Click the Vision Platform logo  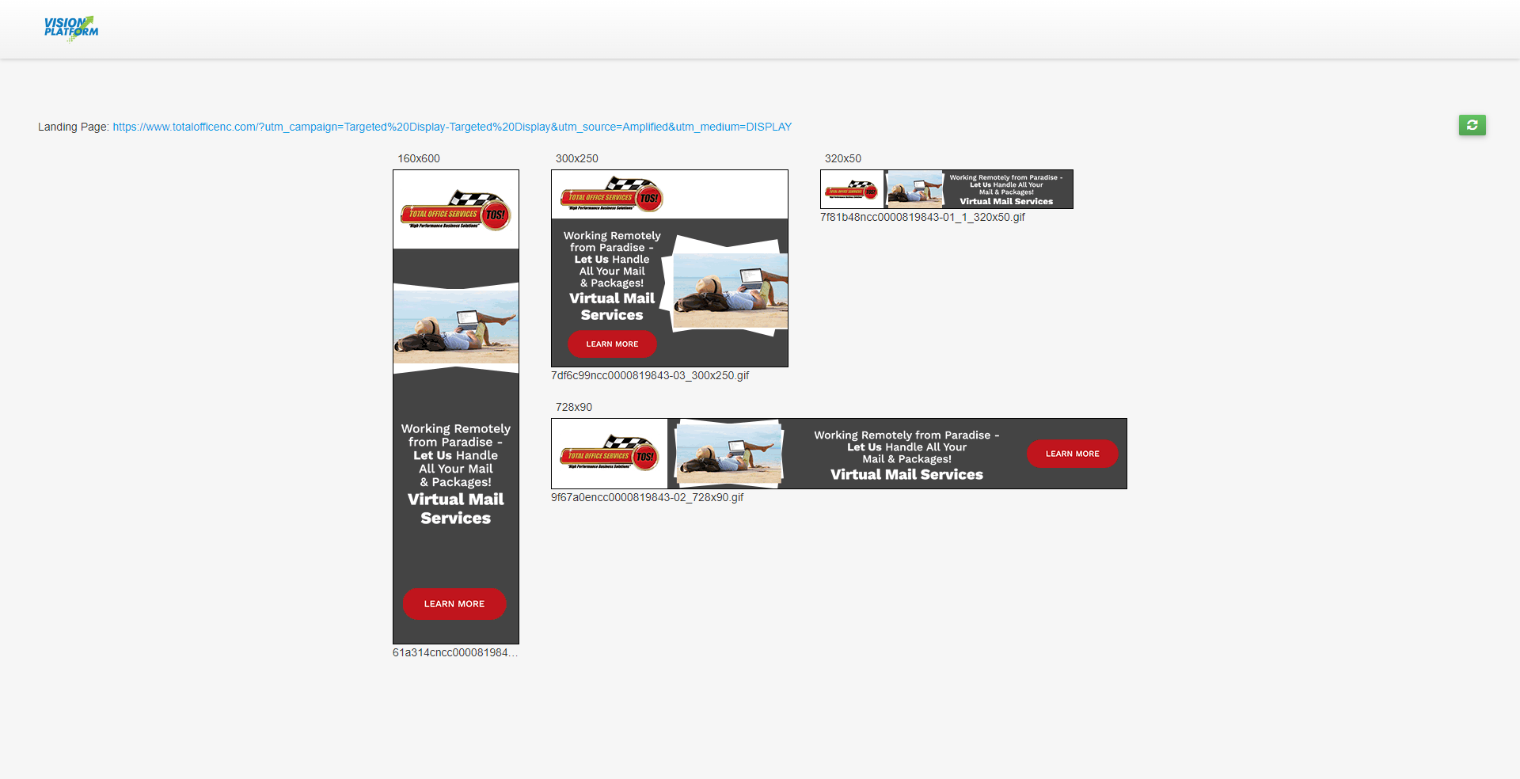pyautogui.click(x=71, y=28)
